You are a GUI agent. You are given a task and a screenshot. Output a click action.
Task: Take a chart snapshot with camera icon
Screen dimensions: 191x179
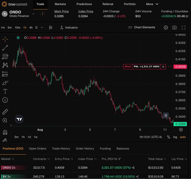click(174, 27)
